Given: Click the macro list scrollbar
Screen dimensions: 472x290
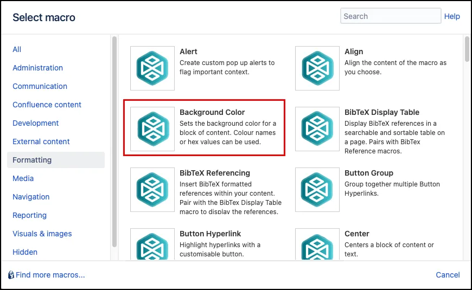Looking at the screenshot, I should [x=467, y=49].
